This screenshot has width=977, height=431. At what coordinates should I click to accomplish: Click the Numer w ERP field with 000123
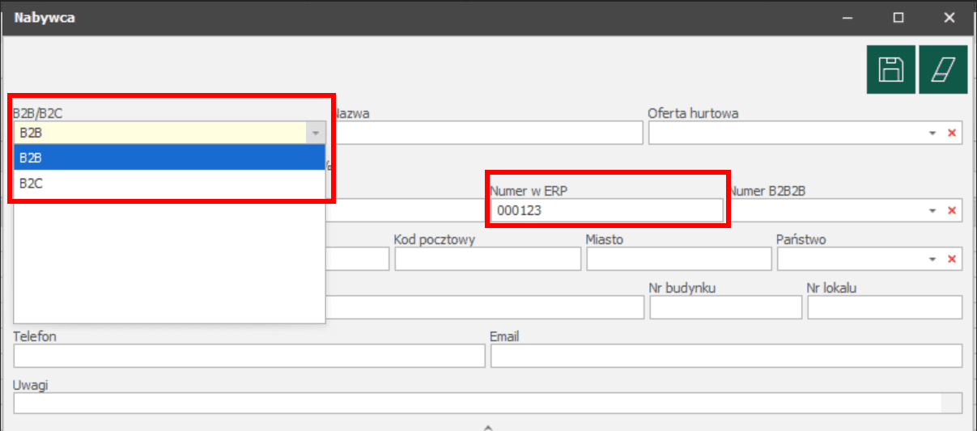[x=606, y=211]
